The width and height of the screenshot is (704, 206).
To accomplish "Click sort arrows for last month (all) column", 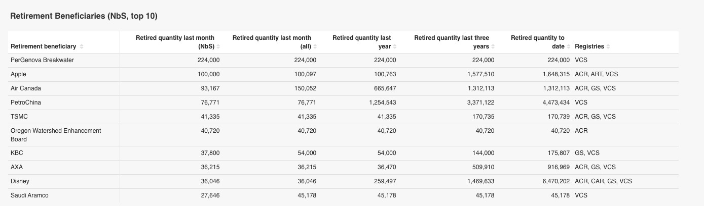I will click(x=315, y=46).
